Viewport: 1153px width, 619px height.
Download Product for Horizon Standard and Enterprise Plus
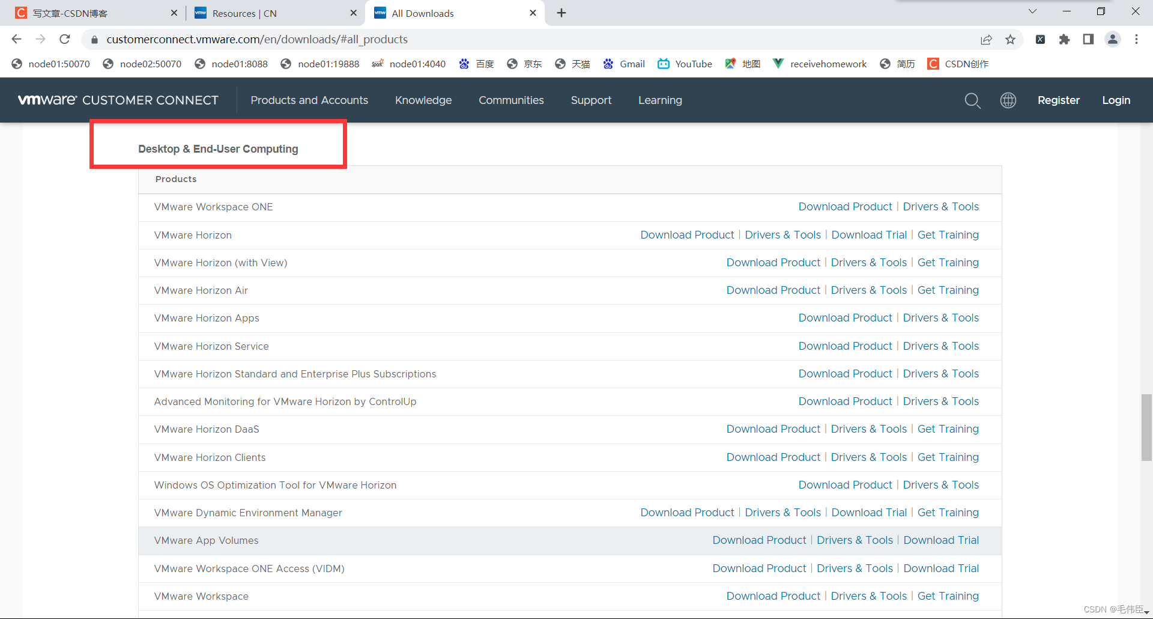coord(845,374)
